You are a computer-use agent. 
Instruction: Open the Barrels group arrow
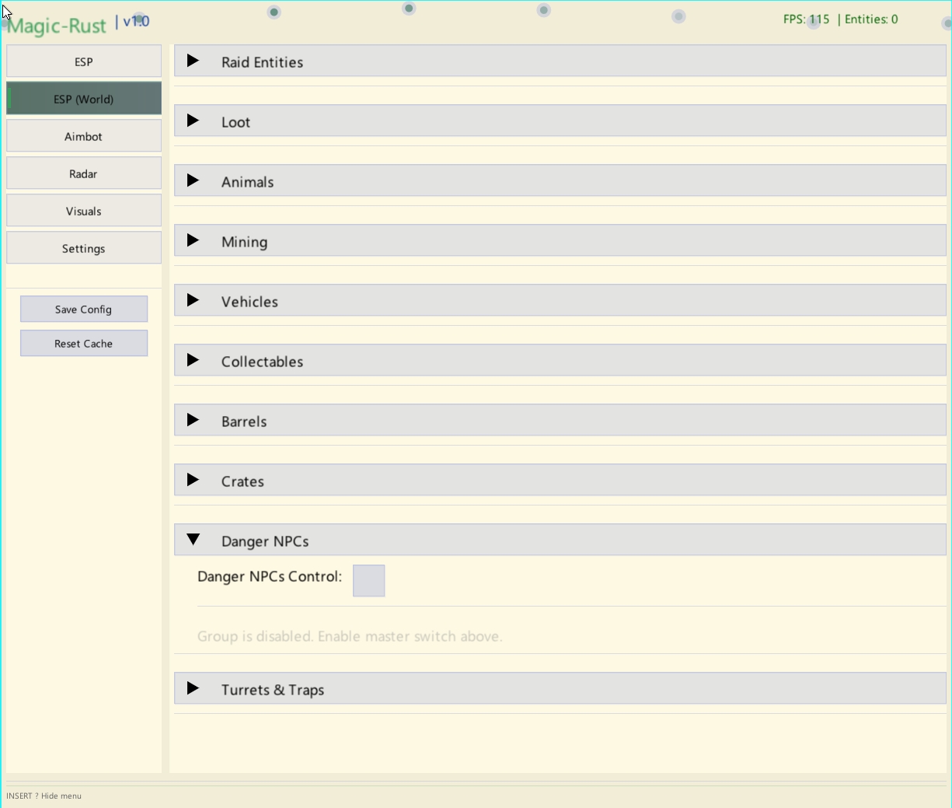[x=194, y=421]
